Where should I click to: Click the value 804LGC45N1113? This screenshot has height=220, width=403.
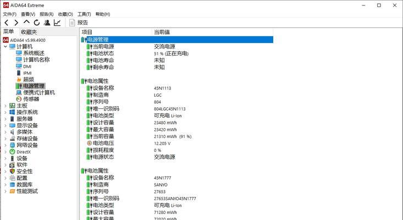tap(170, 109)
